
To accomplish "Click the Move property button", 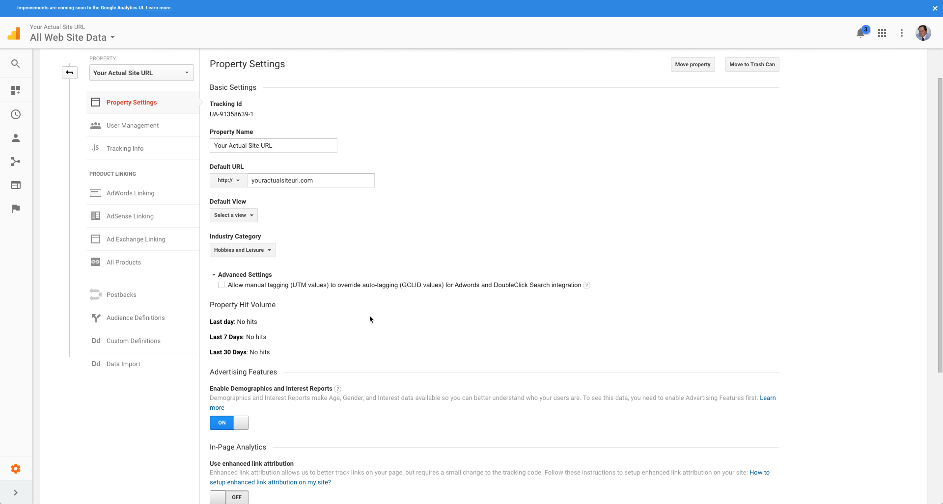I will coord(693,65).
